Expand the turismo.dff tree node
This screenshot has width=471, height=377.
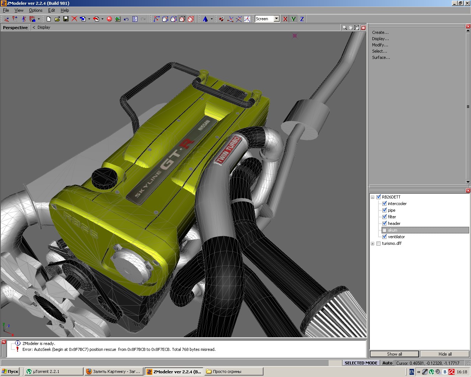click(x=373, y=243)
